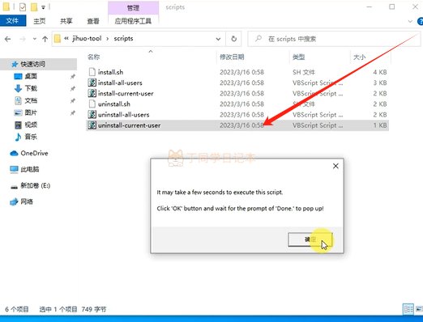This screenshot has width=423, height=322.
Task: Select the 管理 contextual tab
Action: pyautogui.click(x=133, y=7)
